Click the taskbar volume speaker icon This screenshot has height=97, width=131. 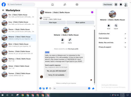(118, 95)
